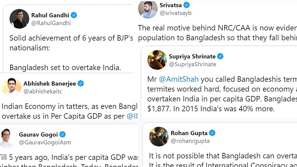Viewport: 297px width, 167px height.
Task: Click Rahul Gandhi's verified badge
Action: coord(74,15)
